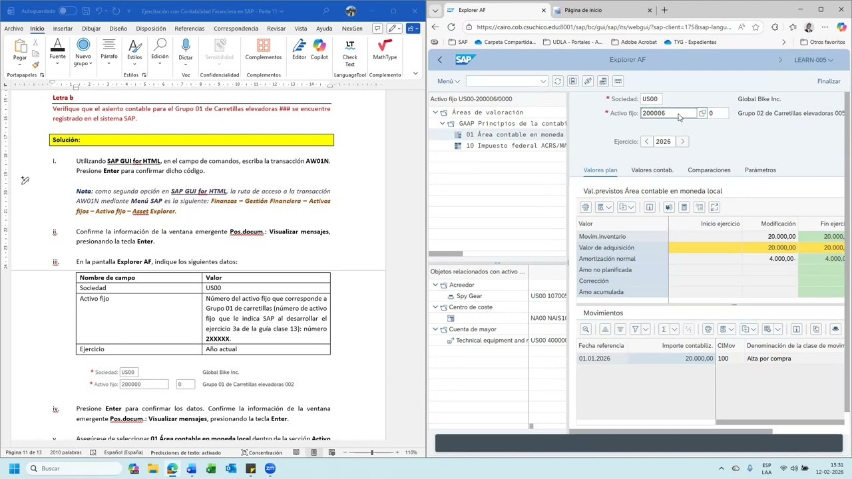Expand the Word ribbon collapse chevron
852x479 pixels.
[415, 74]
